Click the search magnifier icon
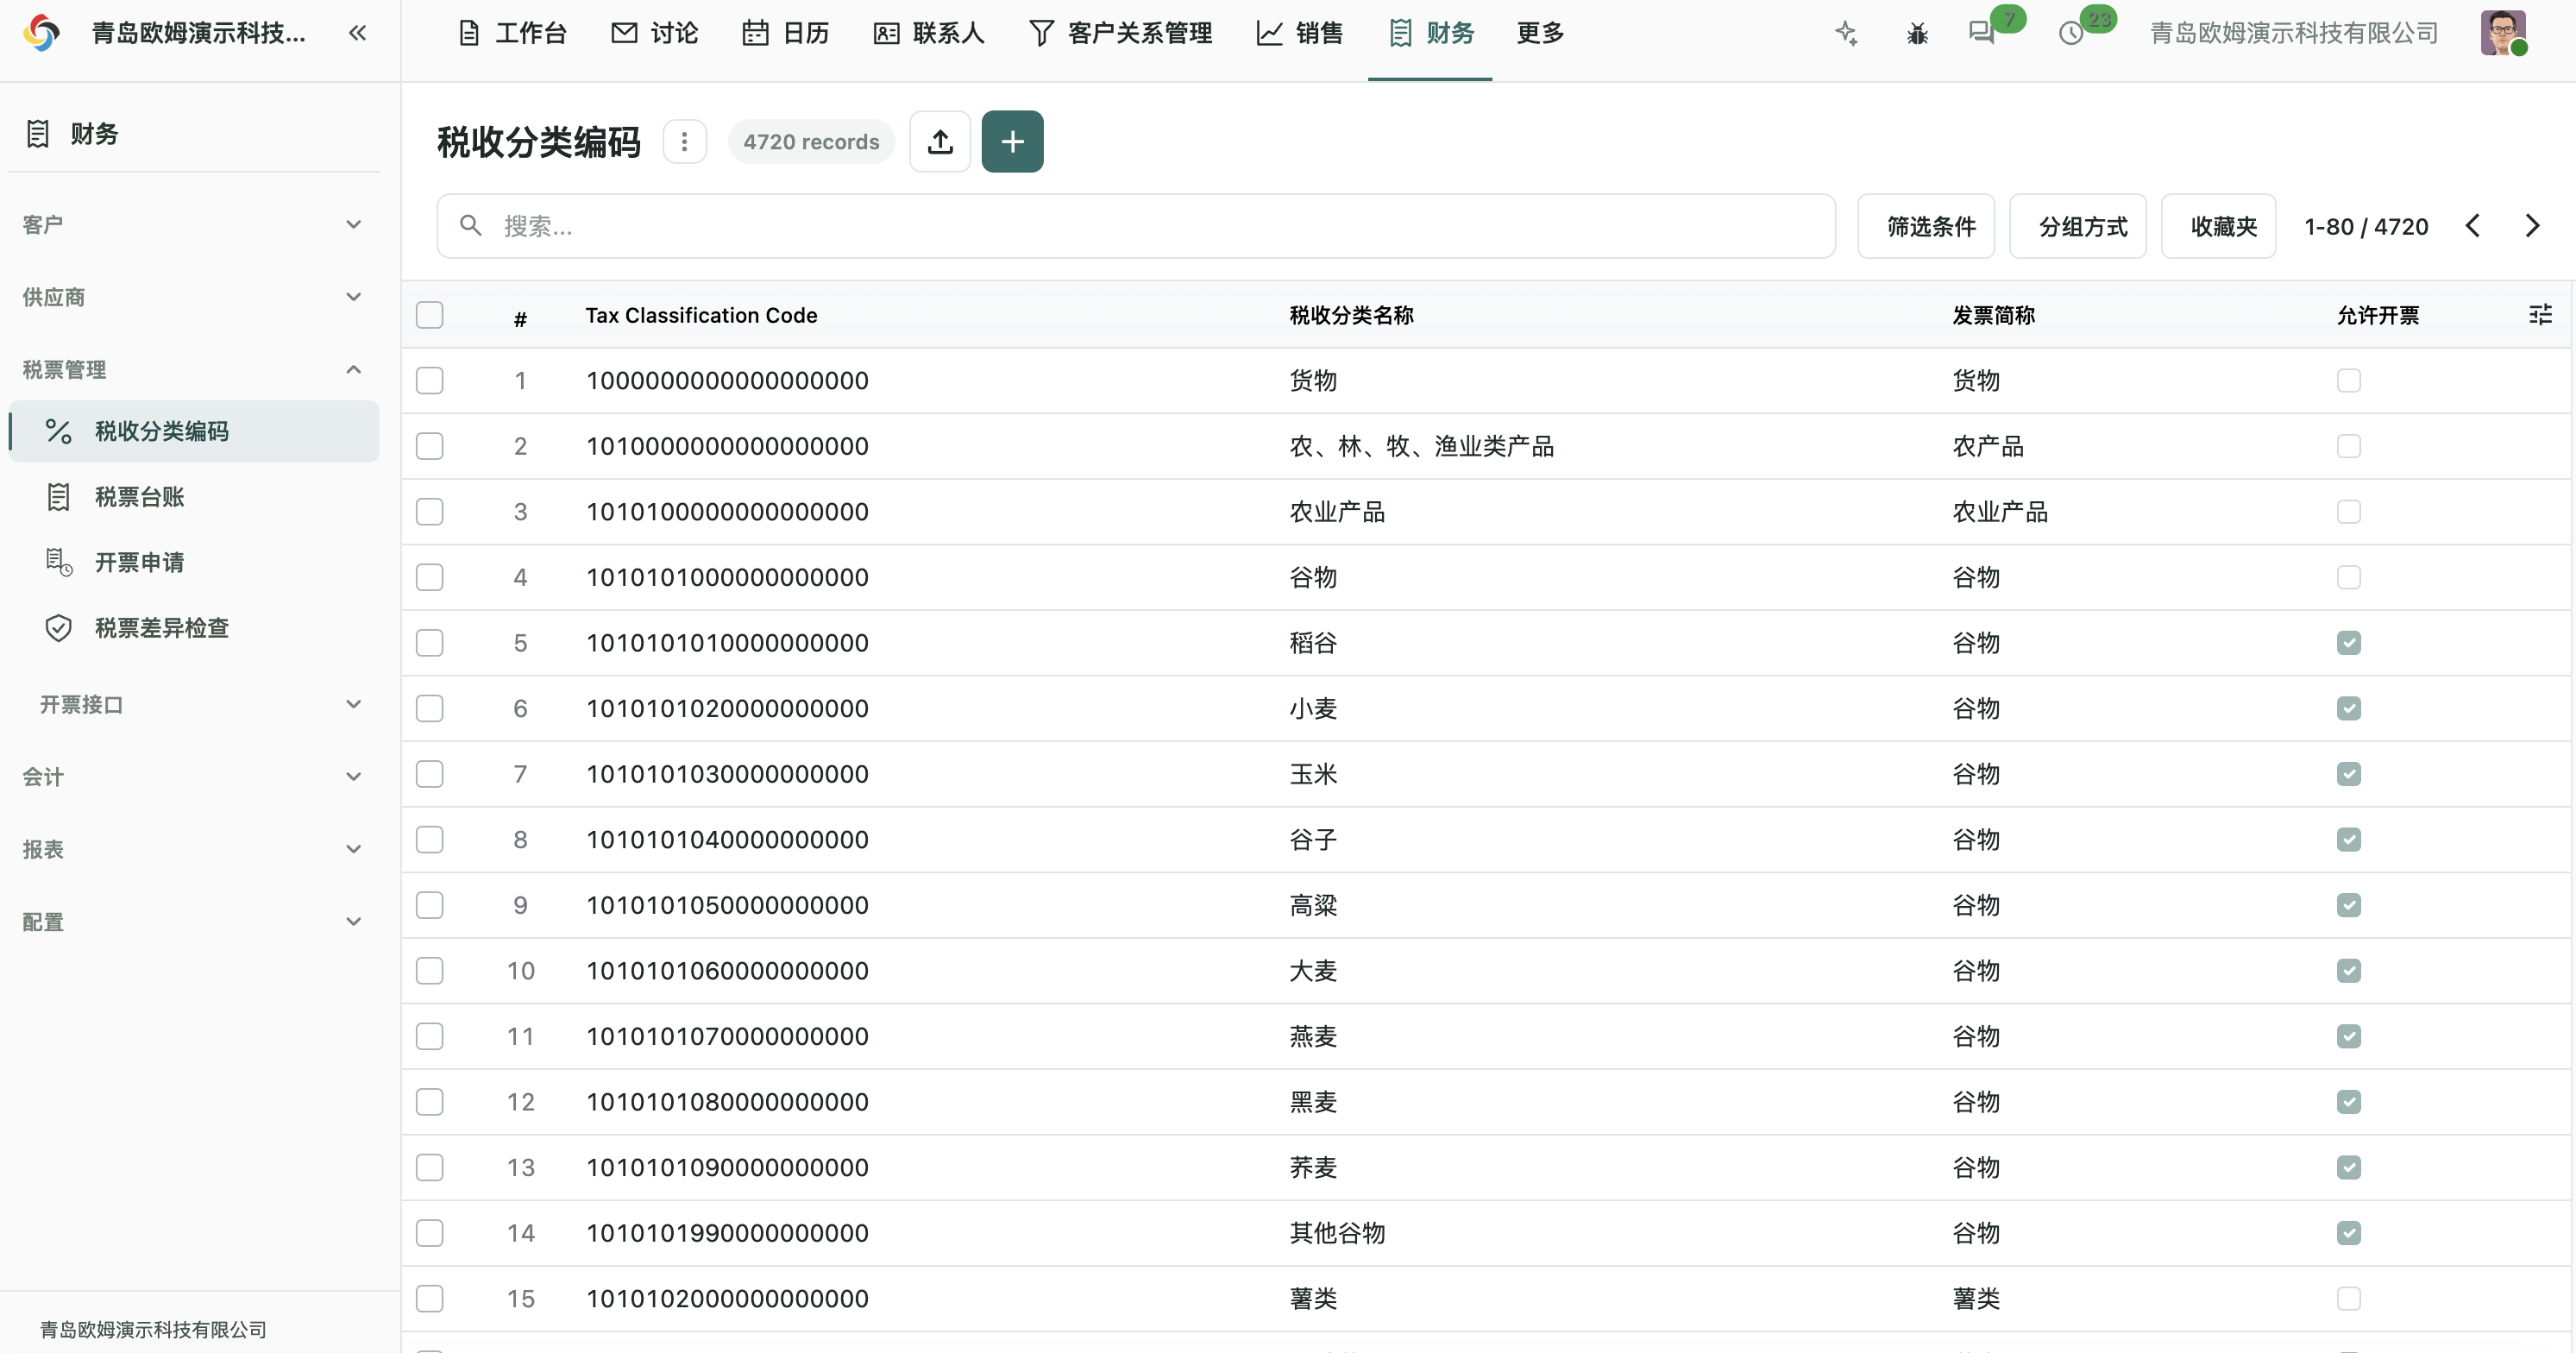 click(470, 226)
